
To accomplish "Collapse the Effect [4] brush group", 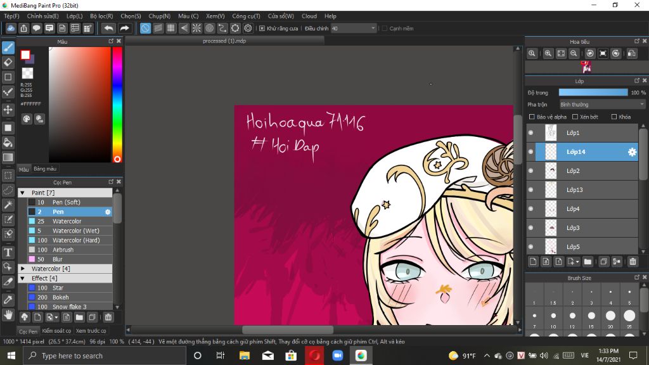I will click(x=23, y=279).
